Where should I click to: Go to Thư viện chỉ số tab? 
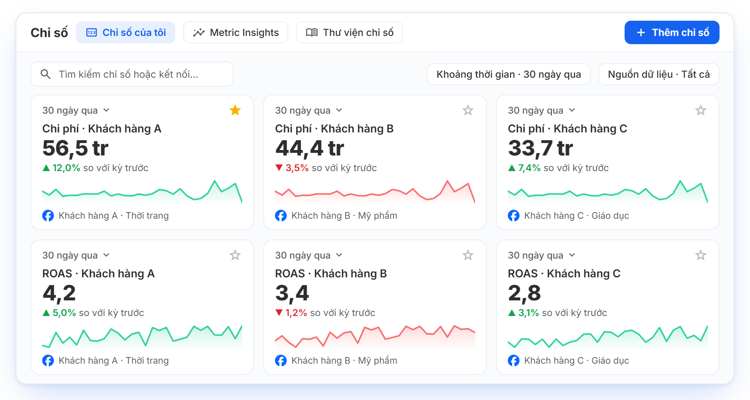coord(350,32)
